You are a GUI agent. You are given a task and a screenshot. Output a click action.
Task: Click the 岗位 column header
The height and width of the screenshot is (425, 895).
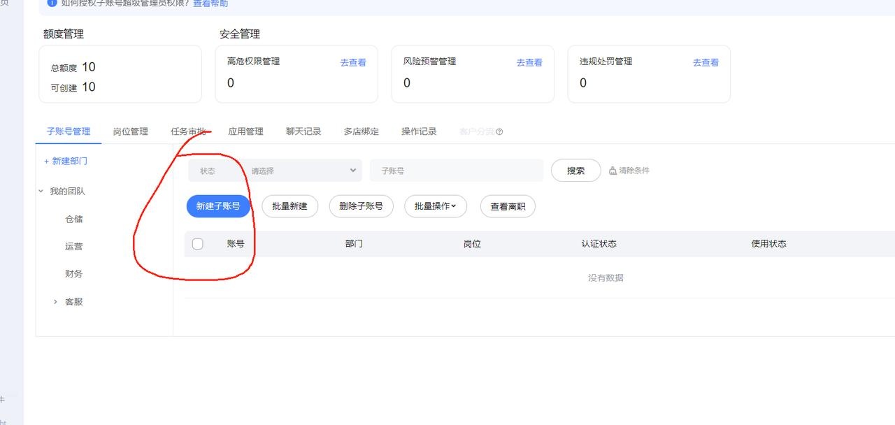472,244
